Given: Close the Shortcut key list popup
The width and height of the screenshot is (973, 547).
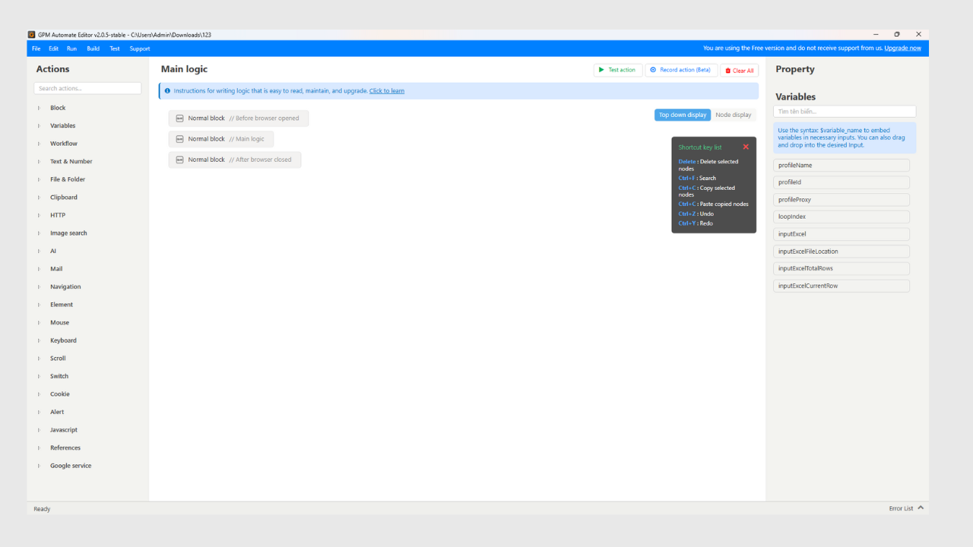Looking at the screenshot, I should point(745,147).
